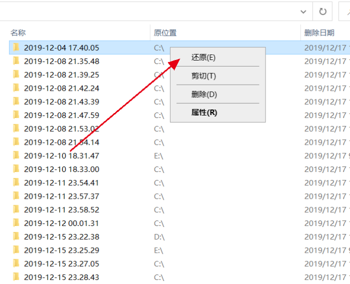Click the refresh icon in address bar
This screenshot has height=284, width=350.
[x=322, y=11]
